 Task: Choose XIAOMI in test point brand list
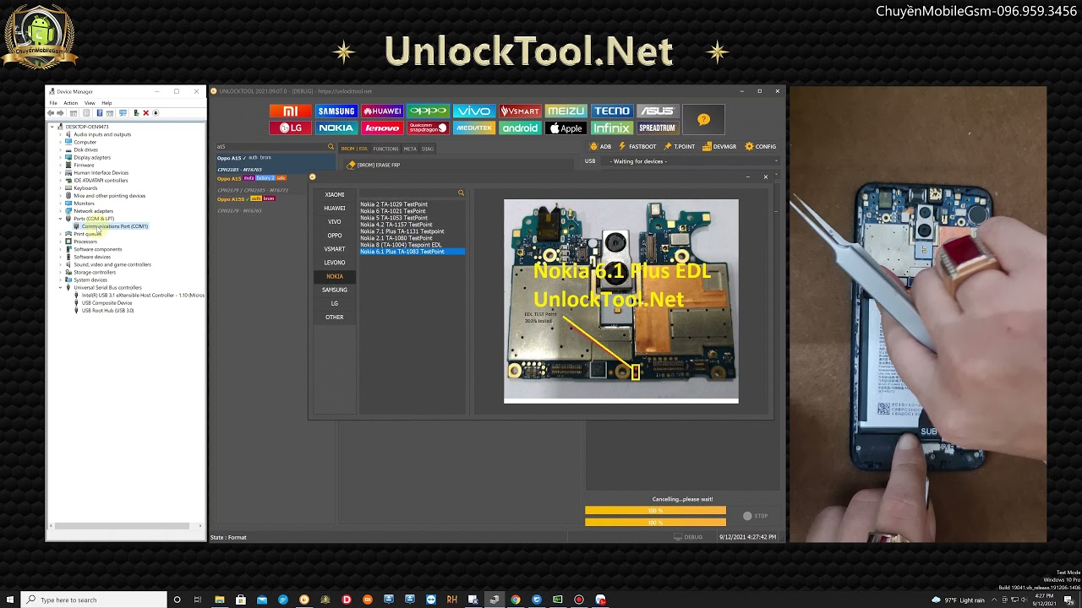point(335,194)
